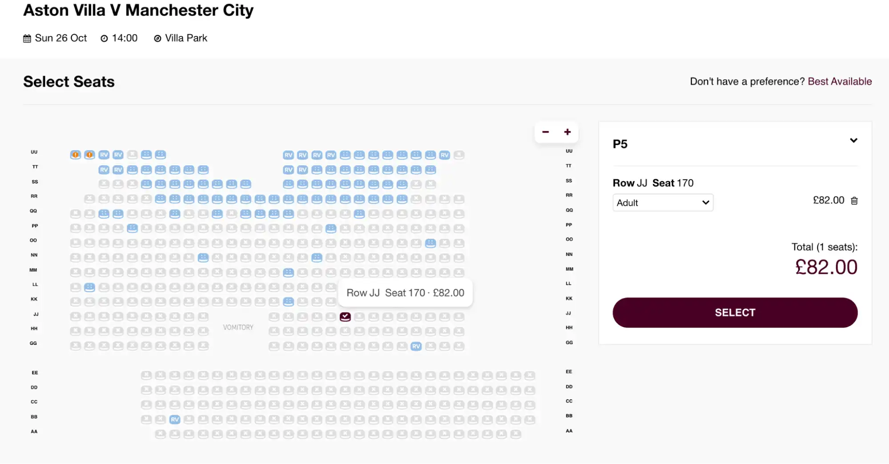Click the Select Seats heading
This screenshot has width=889, height=464.
click(x=68, y=81)
